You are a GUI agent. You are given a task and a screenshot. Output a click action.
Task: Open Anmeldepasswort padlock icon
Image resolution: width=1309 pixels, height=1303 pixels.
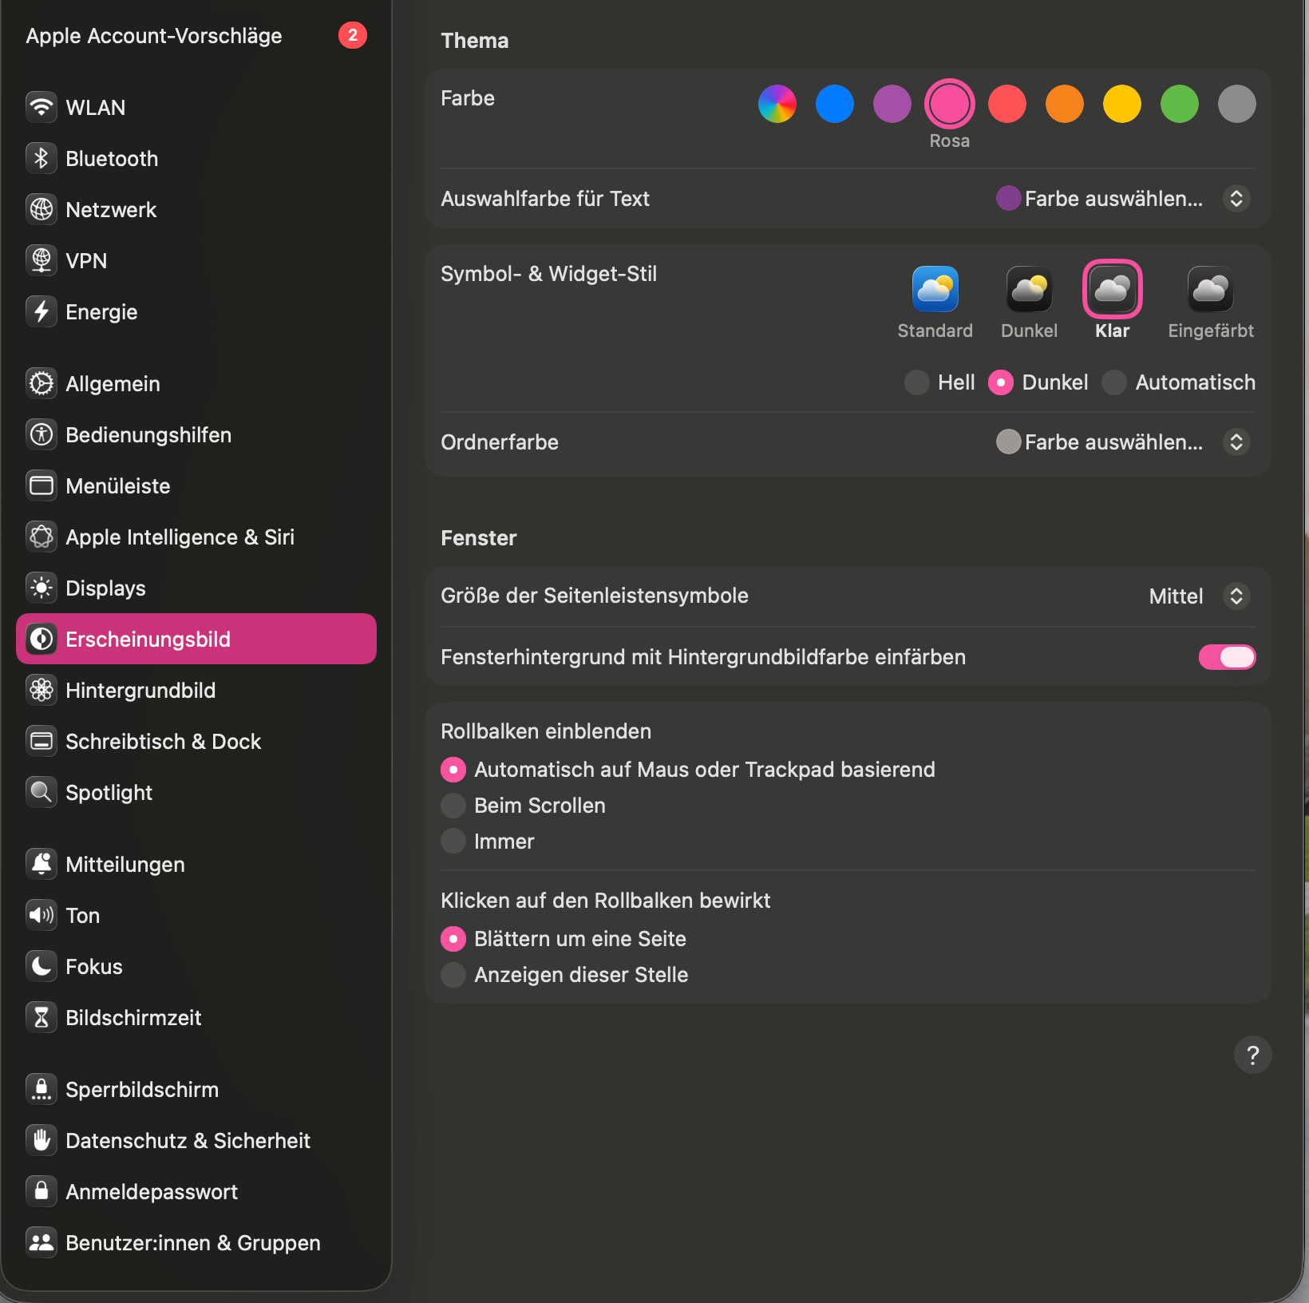point(42,1192)
